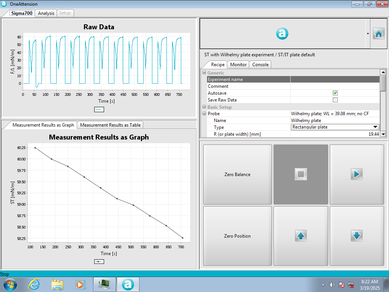Open the volume speaker tray icon
389x292 pixels.
click(x=332, y=285)
